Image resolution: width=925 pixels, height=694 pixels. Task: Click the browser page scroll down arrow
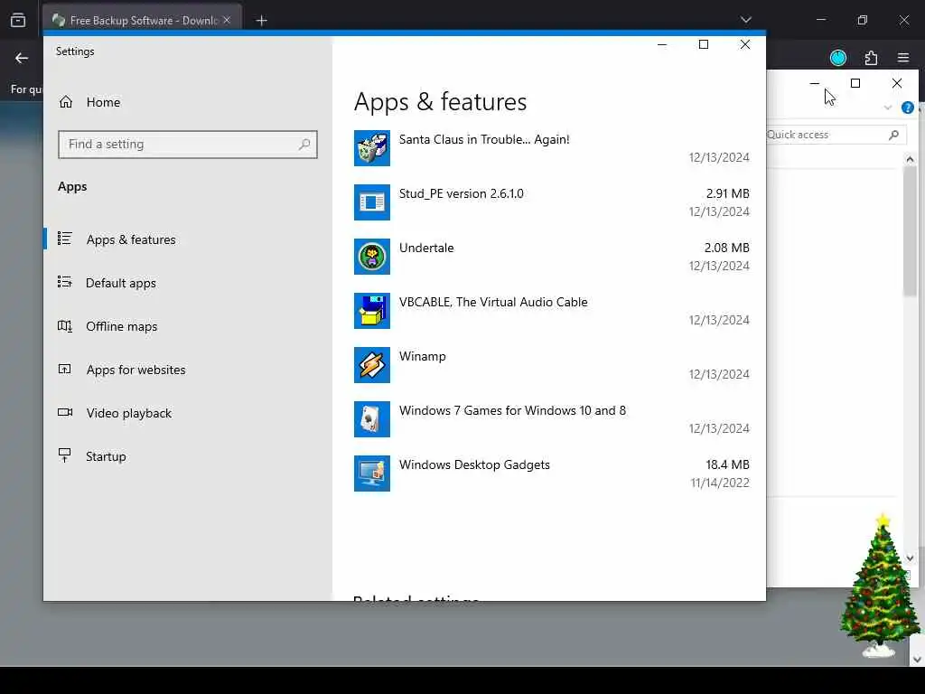[x=917, y=659]
